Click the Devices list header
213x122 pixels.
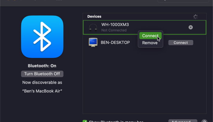tap(94, 16)
